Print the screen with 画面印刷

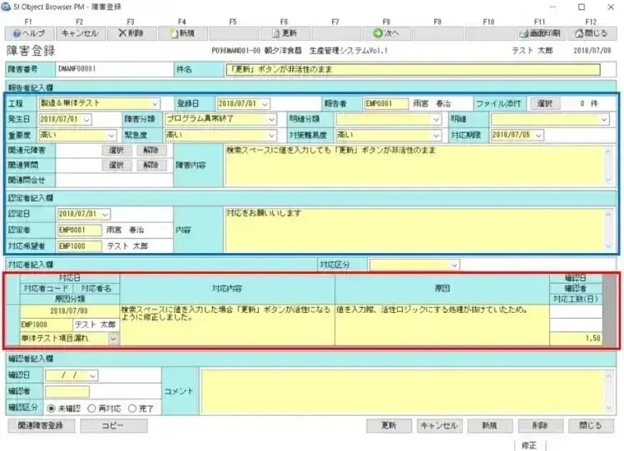[x=539, y=33]
